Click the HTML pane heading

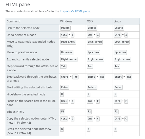tap(18, 5)
